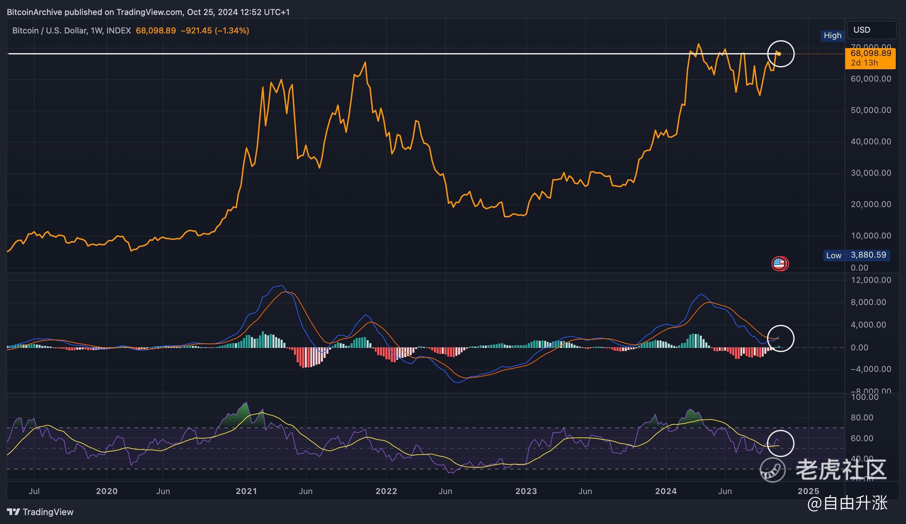906x524 pixels.
Task: Click the RSI 60.00 axis label
Action: point(862,438)
